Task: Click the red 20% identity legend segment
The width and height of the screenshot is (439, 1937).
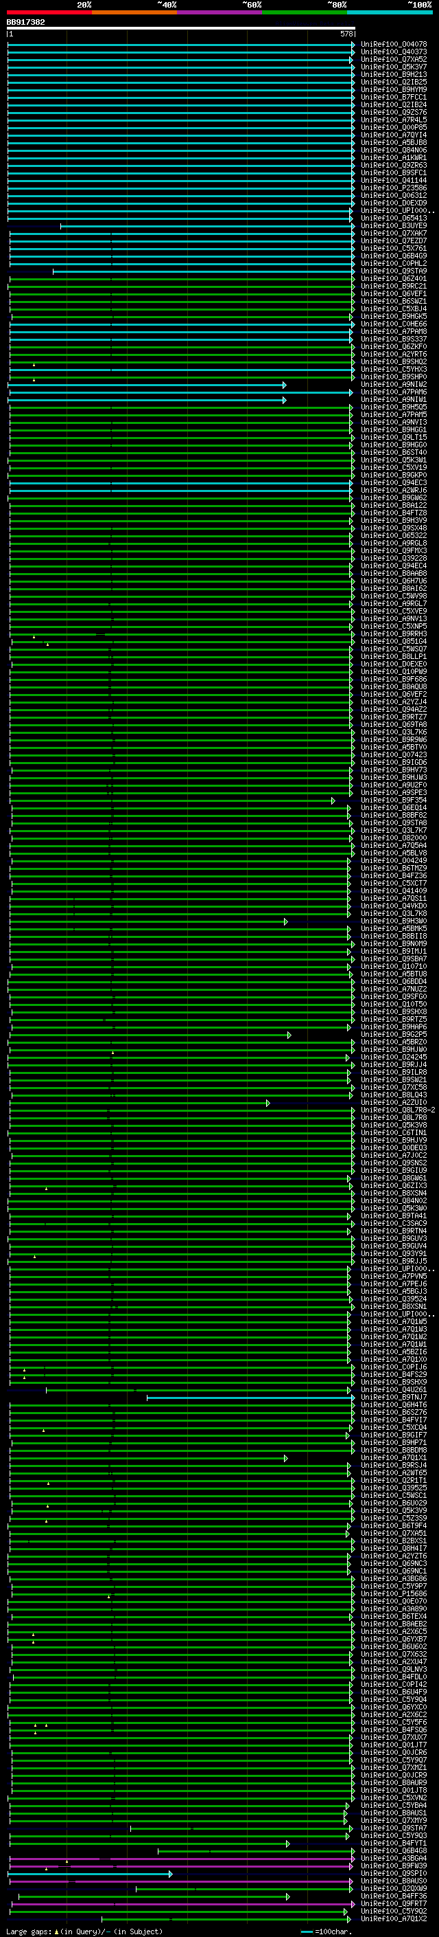Action: click(49, 12)
